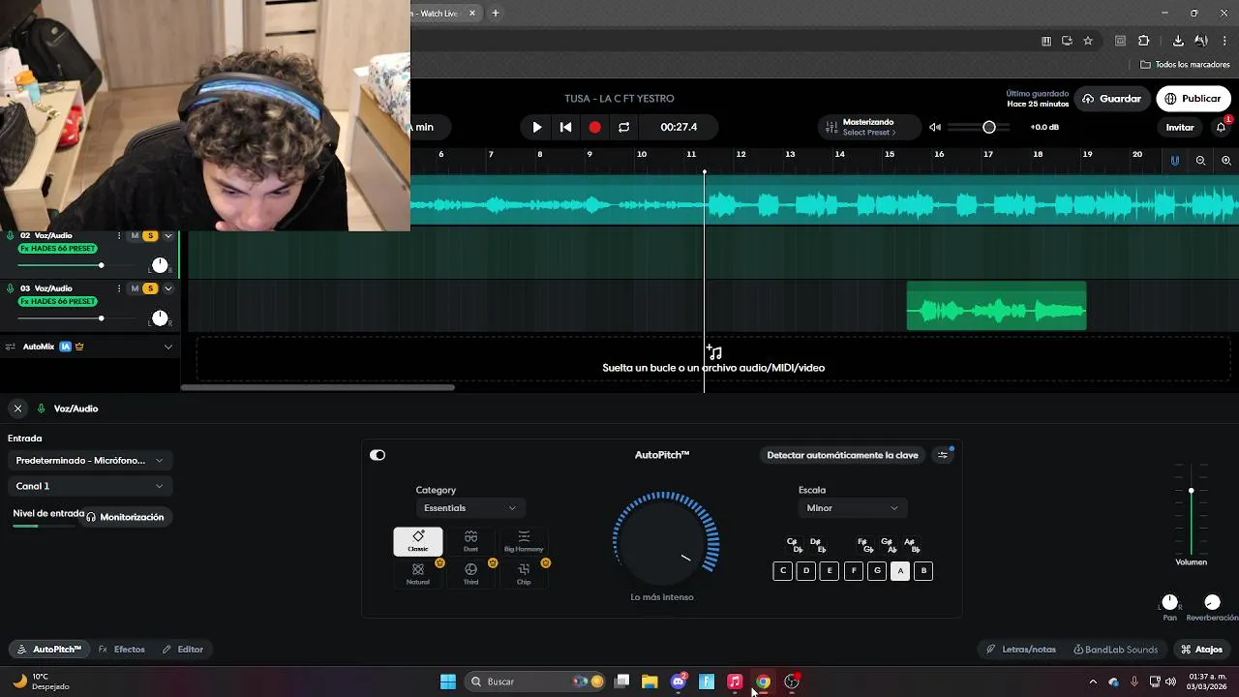This screenshot has height=697, width=1239.
Task: Toggle the magnet snap-to-grid icon
Action: point(1175,161)
